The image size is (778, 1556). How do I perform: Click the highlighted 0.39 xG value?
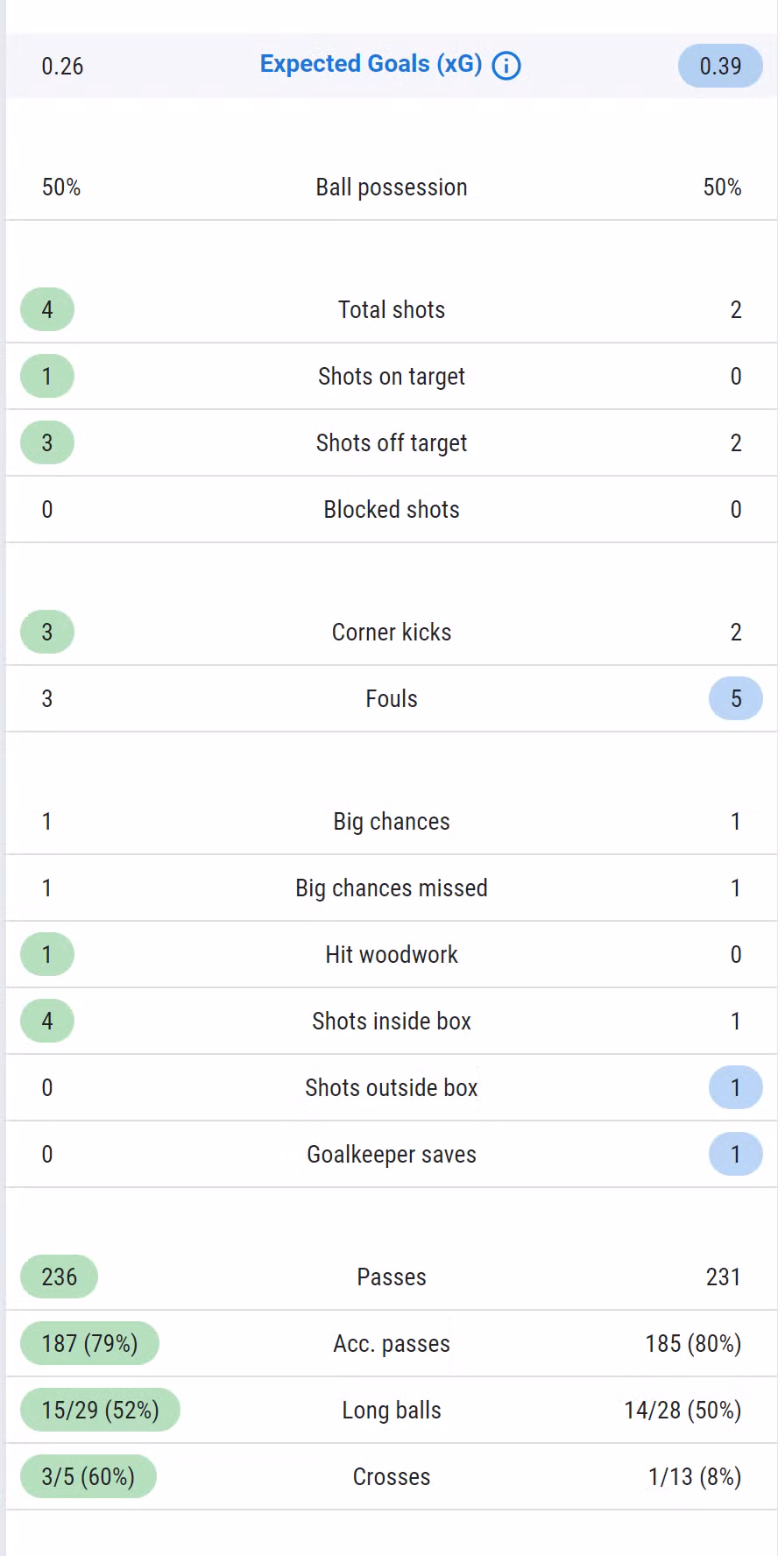pos(720,66)
